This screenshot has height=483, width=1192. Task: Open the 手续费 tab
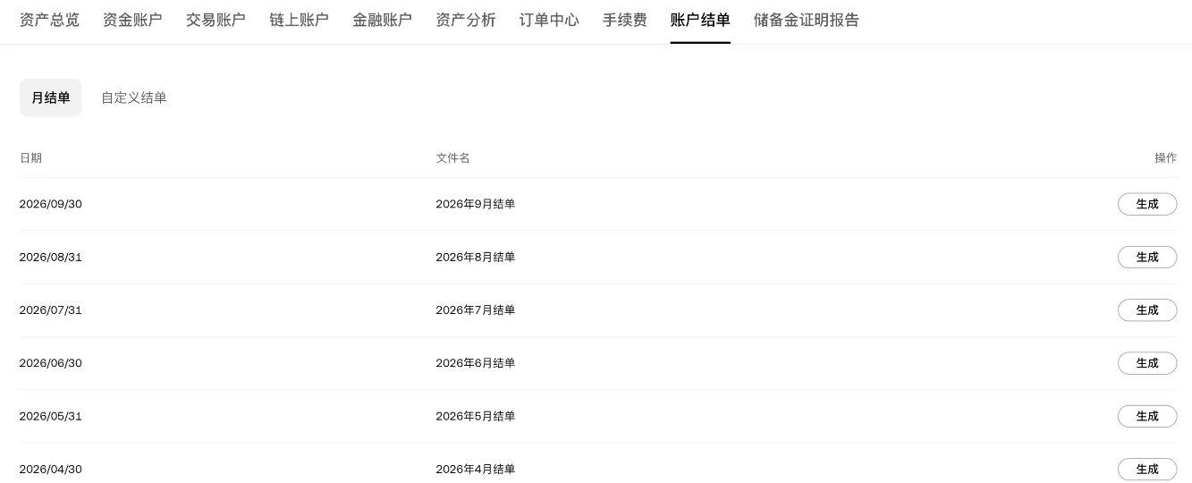click(624, 20)
